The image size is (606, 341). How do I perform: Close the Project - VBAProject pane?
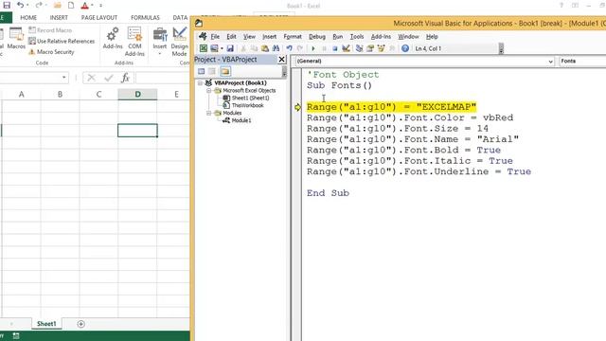tap(282, 59)
